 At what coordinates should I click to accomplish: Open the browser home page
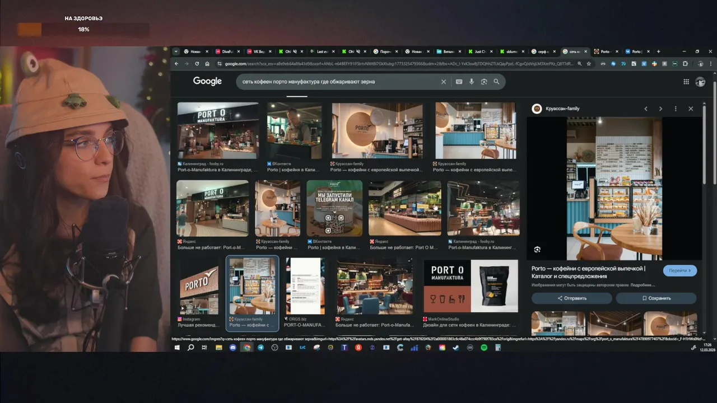point(207,64)
